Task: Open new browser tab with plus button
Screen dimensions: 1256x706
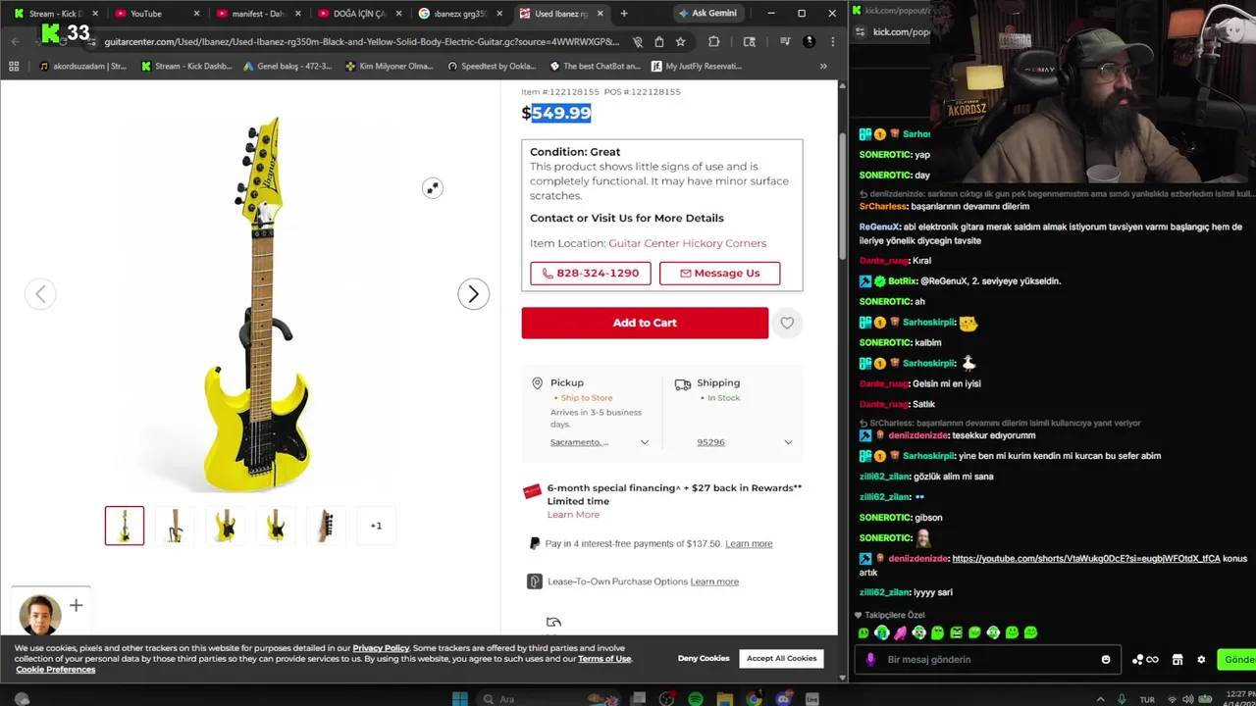Action: [624, 14]
